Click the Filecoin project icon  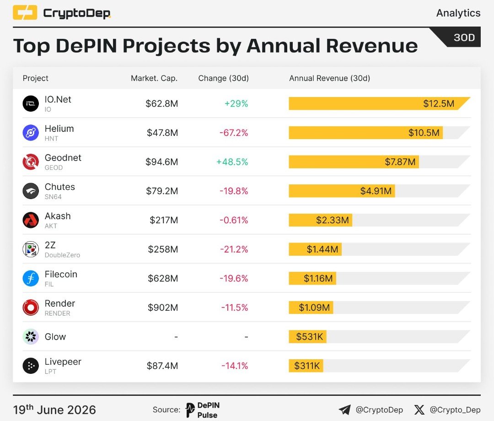[31, 278]
